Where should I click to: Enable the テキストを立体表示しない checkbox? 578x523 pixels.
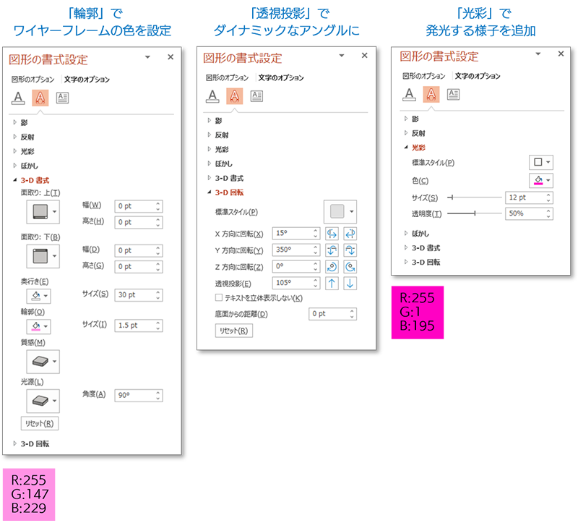[220, 298]
